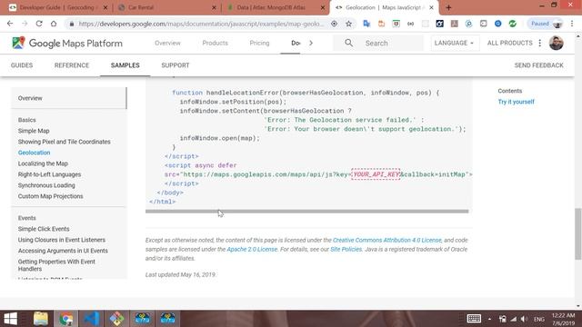Open the SUPPORT tab
This screenshot has height=327, width=582.
176,65
